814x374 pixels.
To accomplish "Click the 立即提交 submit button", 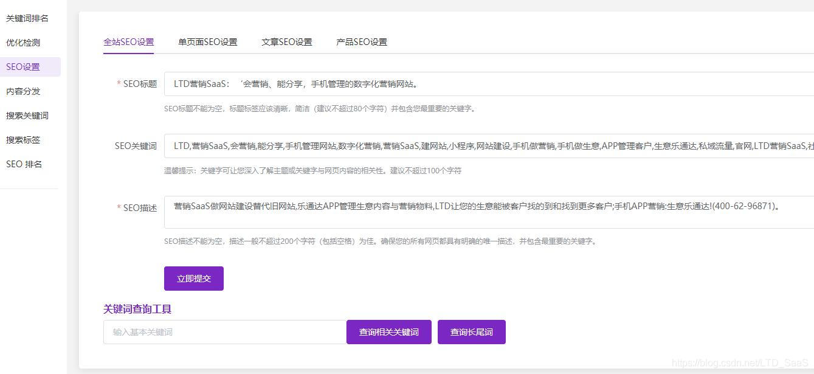I will tap(193, 278).
